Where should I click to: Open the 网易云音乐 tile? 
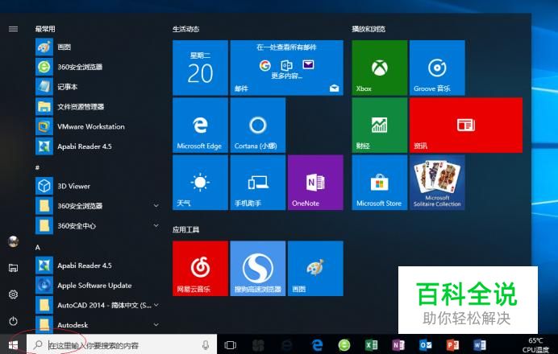tap(200, 269)
